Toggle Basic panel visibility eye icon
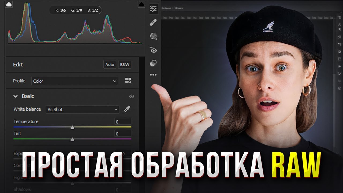Image resolution: width=343 pixels, height=193 pixels. point(132,96)
